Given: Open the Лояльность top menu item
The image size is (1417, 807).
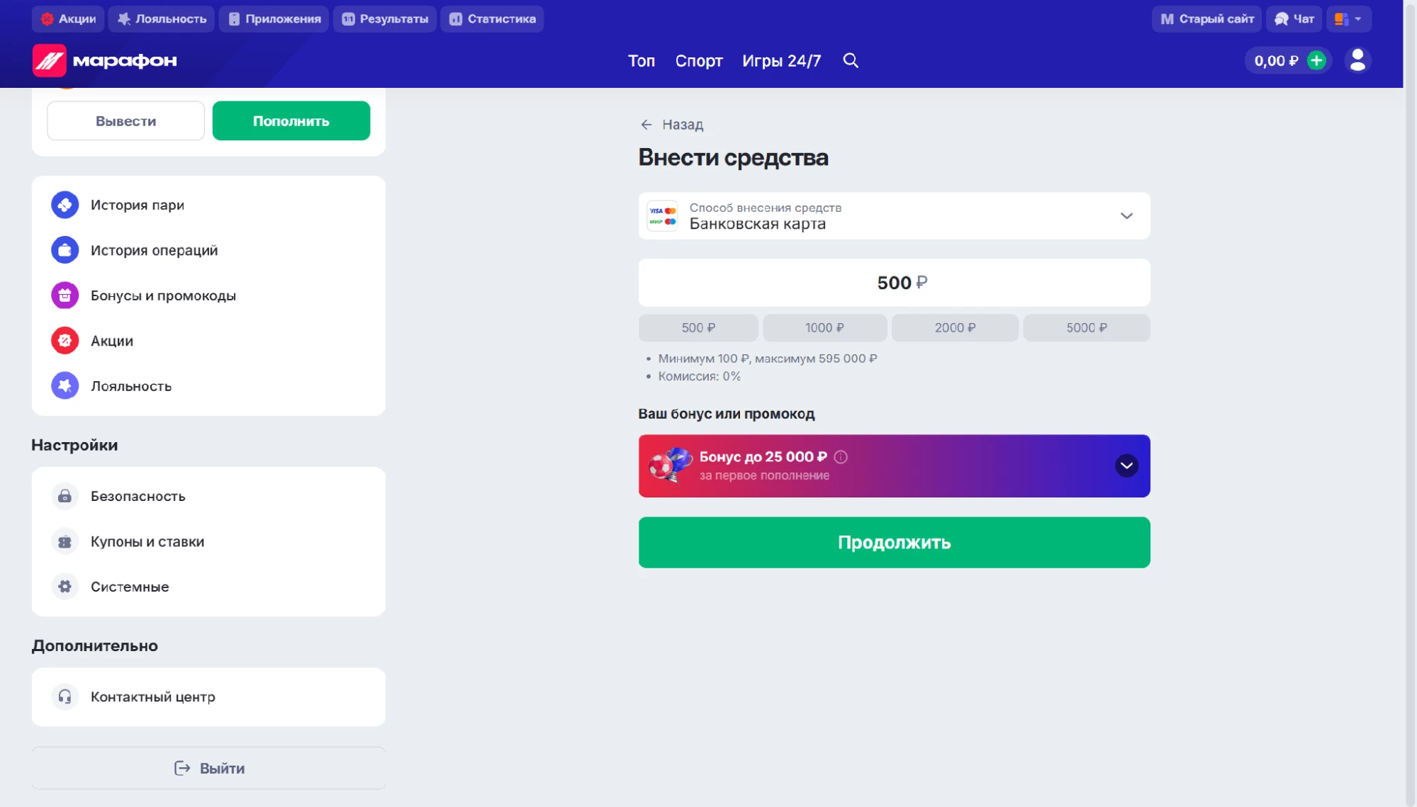Looking at the screenshot, I should (x=162, y=19).
